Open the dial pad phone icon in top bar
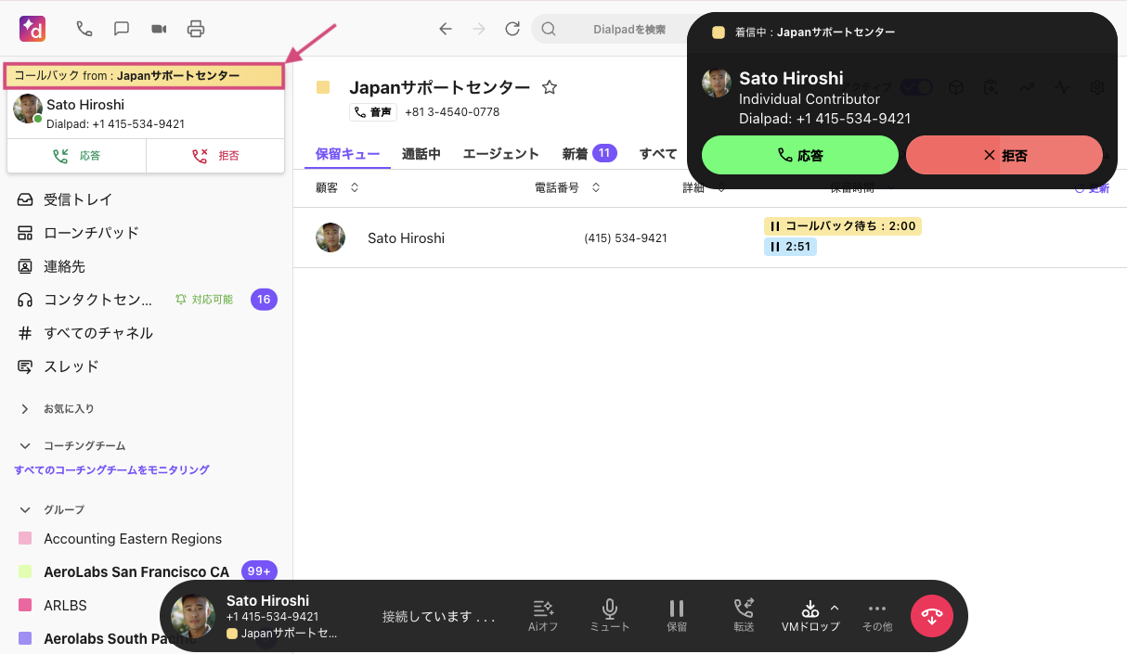The image size is (1127, 654). pos(84,29)
